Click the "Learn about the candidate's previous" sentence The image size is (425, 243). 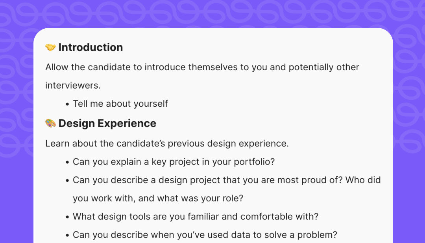[167, 144]
